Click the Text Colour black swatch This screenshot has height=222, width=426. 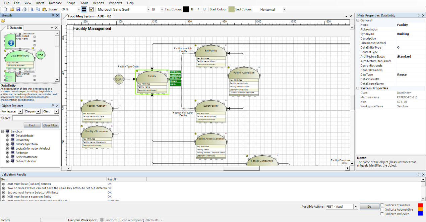(x=186, y=9)
